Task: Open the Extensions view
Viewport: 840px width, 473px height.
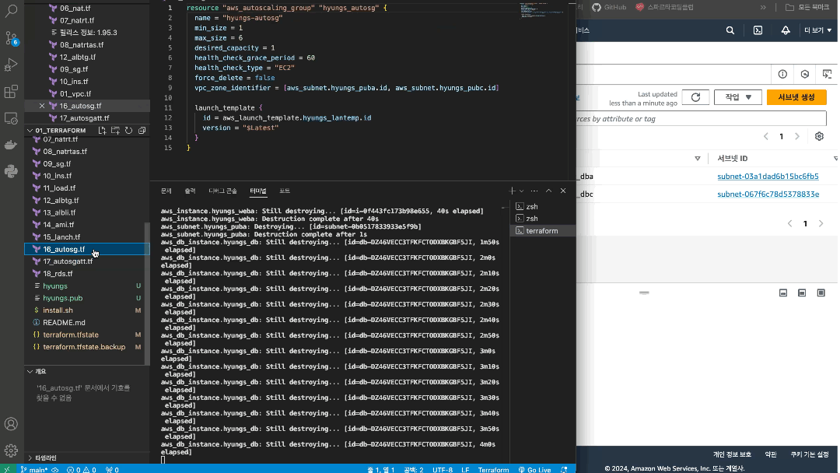Action: point(11,91)
